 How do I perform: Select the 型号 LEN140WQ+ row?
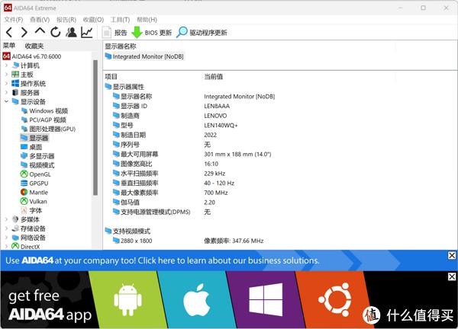pyautogui.click(x=176, y=126)
